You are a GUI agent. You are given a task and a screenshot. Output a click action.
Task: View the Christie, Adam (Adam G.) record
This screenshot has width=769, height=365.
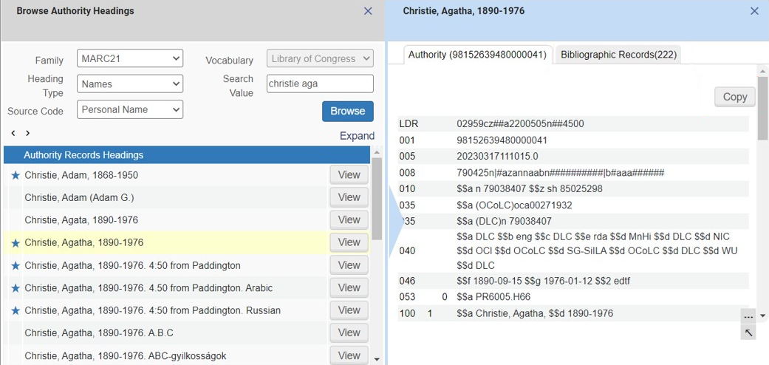349,197
